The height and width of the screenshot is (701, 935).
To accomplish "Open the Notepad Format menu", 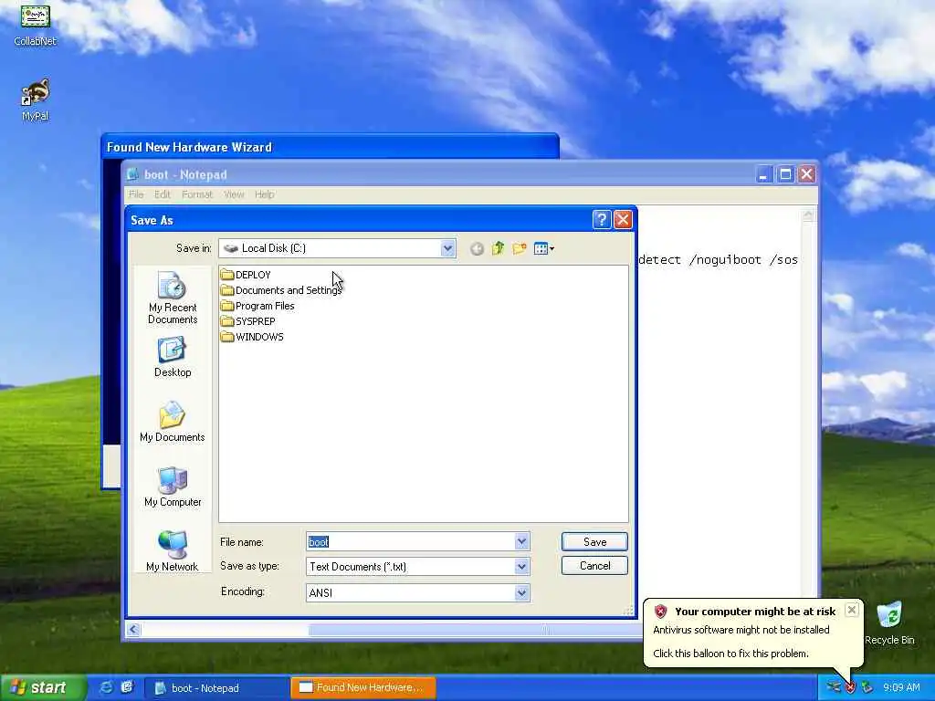I will coord(197,194).
